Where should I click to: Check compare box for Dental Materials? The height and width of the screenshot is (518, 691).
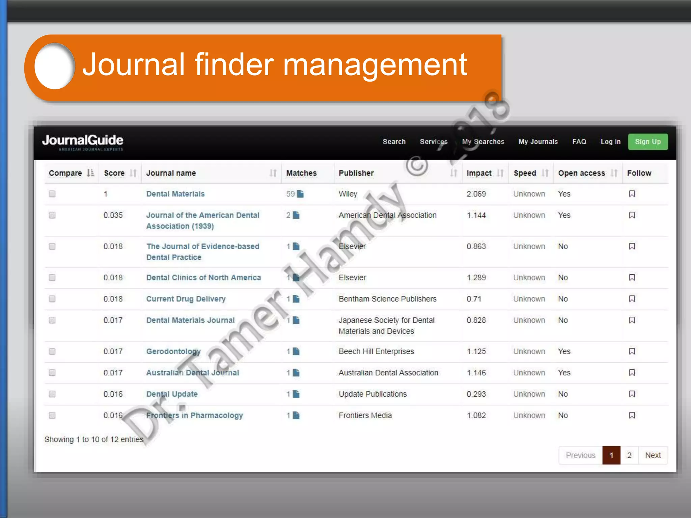point(52,194)
